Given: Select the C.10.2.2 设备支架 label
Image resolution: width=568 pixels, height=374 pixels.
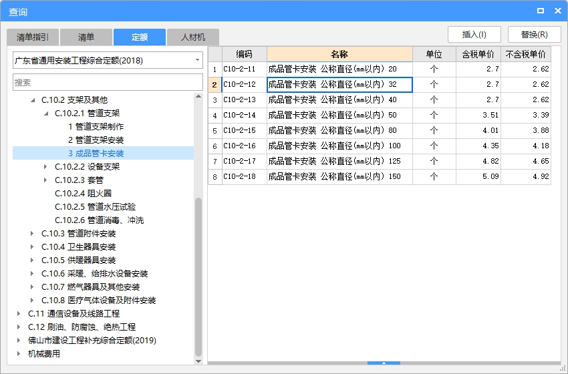Looking at the screenshot, I should pyautogui.click(x=87, y=166).
